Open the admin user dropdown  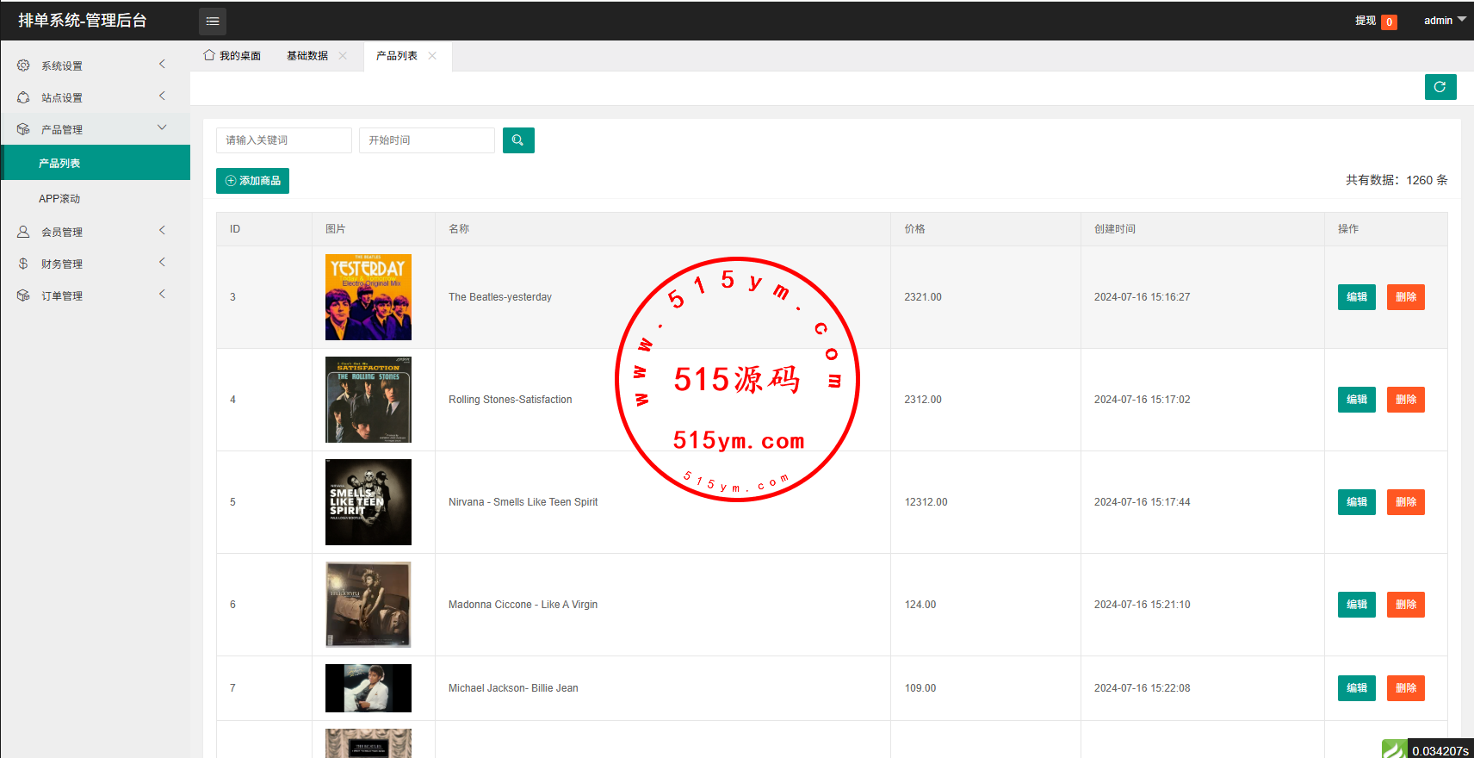[1444, 21]
